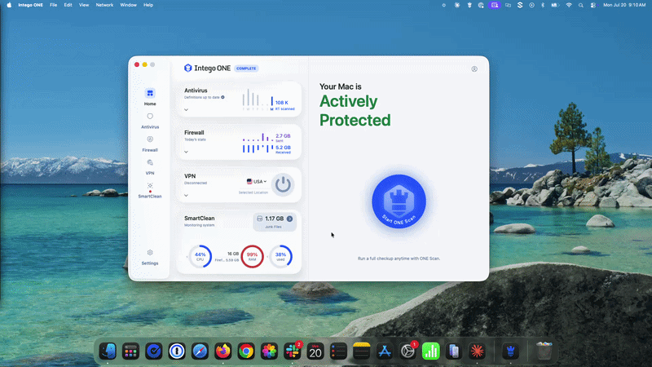Screen dimensions: 652x367
Task: Open Notes from the Dock
Action: (x=361, y=352)
